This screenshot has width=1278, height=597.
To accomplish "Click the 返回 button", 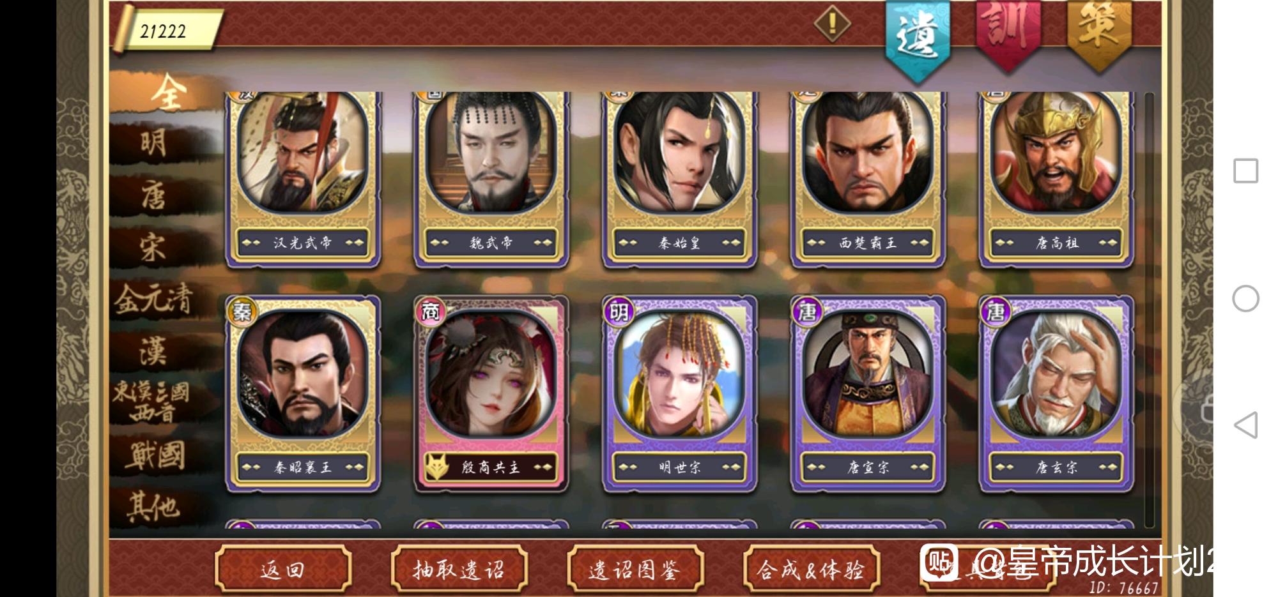I will [x=283, y=568].
